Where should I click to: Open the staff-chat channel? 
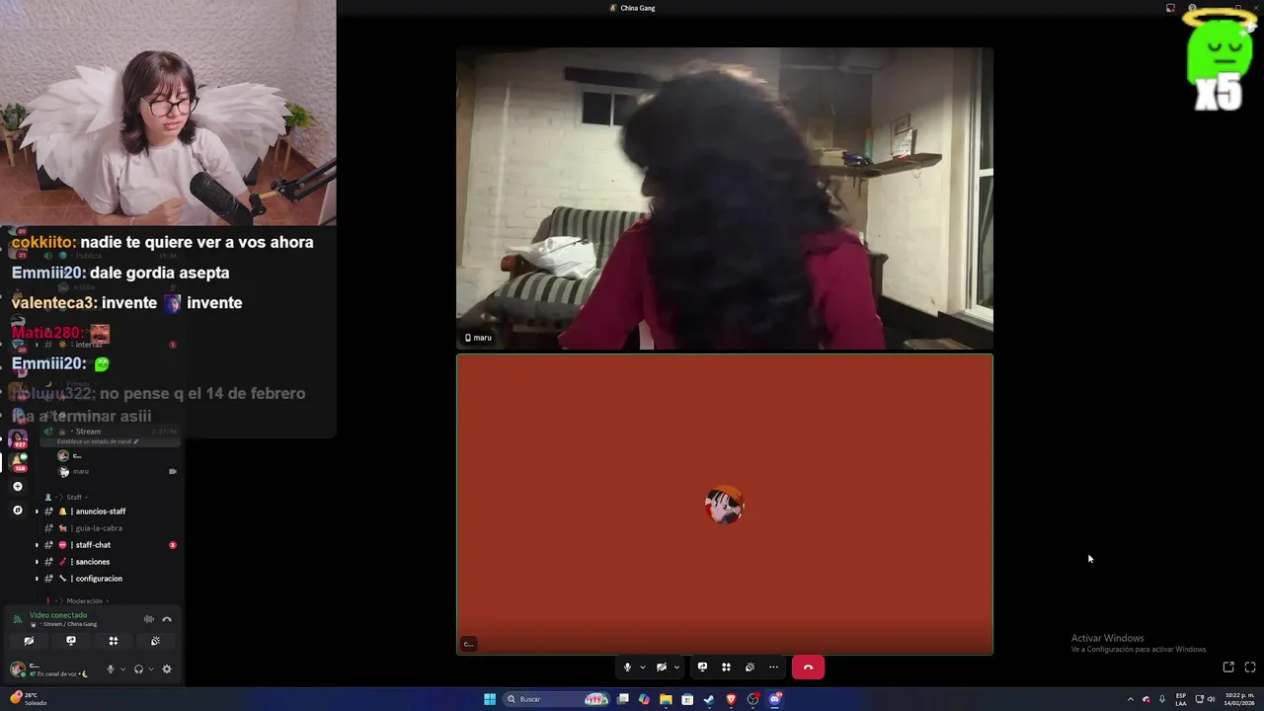(109, 545)
